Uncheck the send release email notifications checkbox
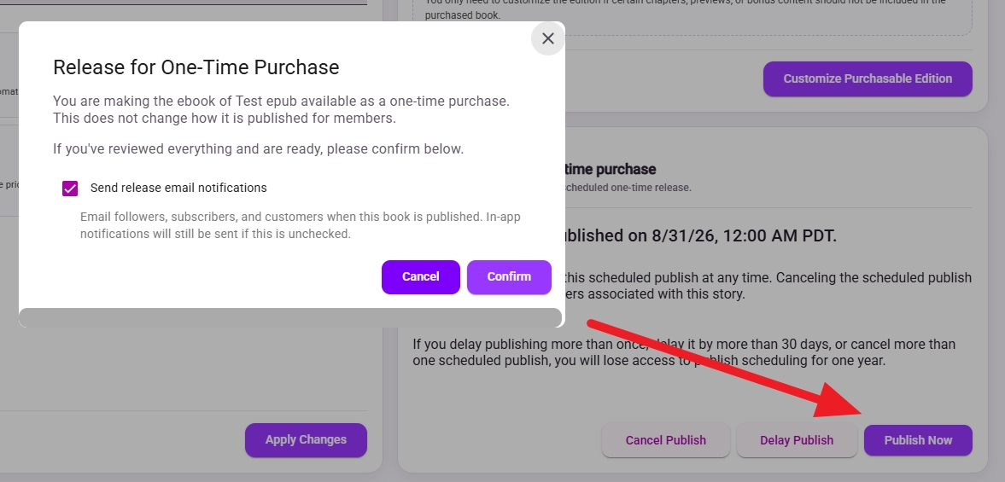Screen dimensions: 1005x482 point(70,189)
